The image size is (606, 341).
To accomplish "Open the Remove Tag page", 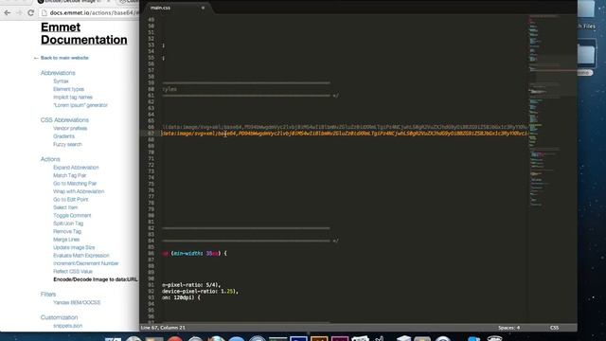I will click(x=67, y=231).
